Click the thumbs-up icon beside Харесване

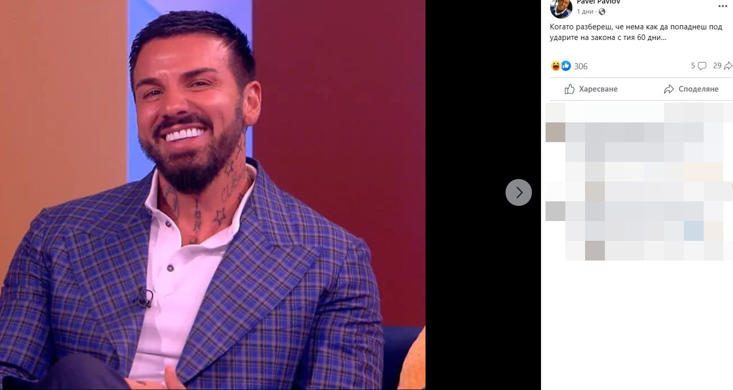[x=570, y=89]
